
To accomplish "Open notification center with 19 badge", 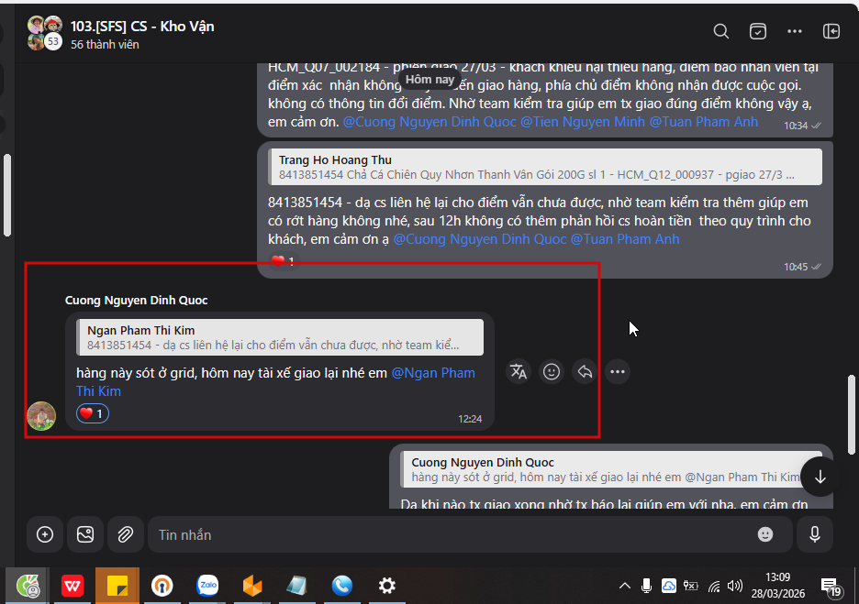I will point(831,587).
